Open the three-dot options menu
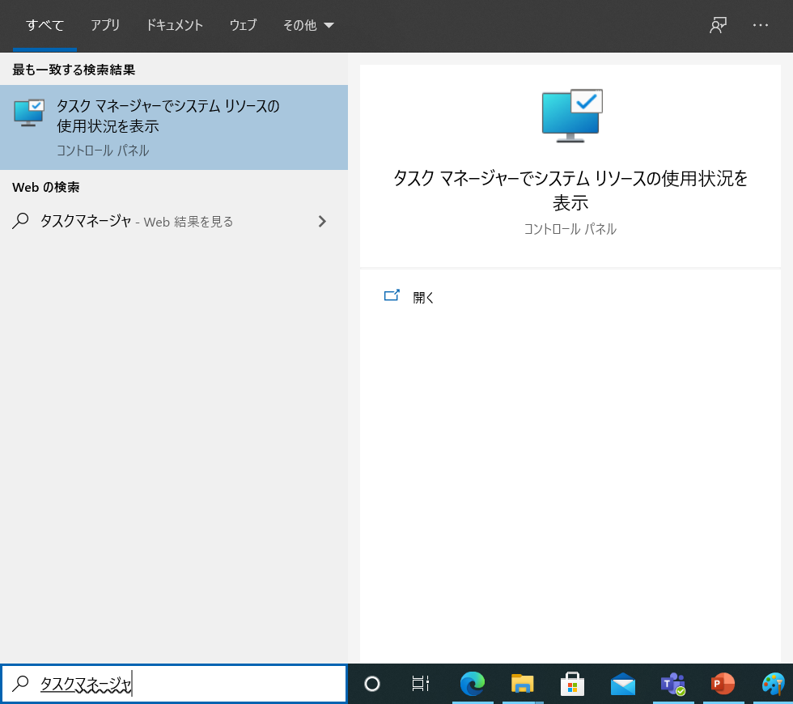This screenshot has width=793, height=704. [760, 25]
